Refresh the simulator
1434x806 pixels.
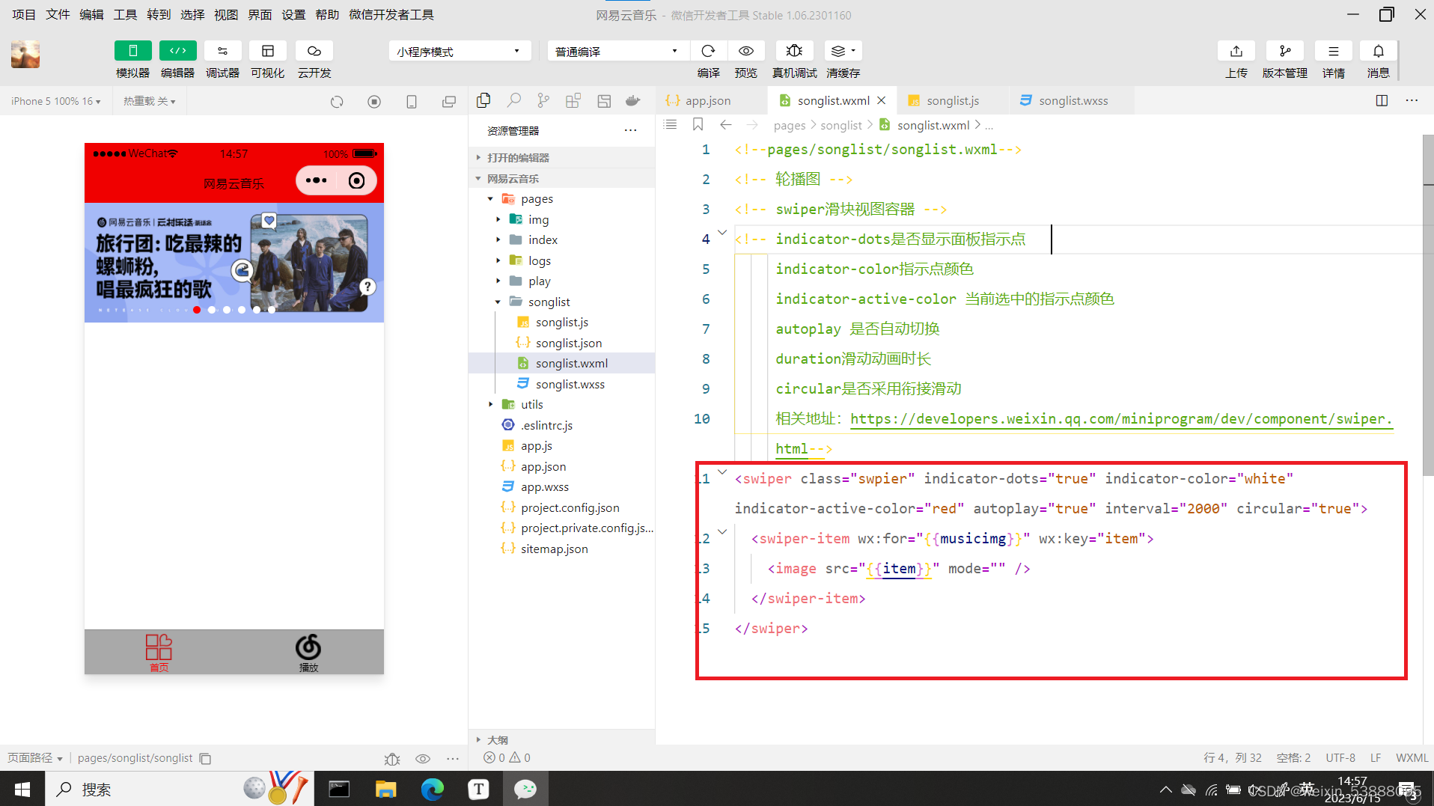(x=337, y=101)
